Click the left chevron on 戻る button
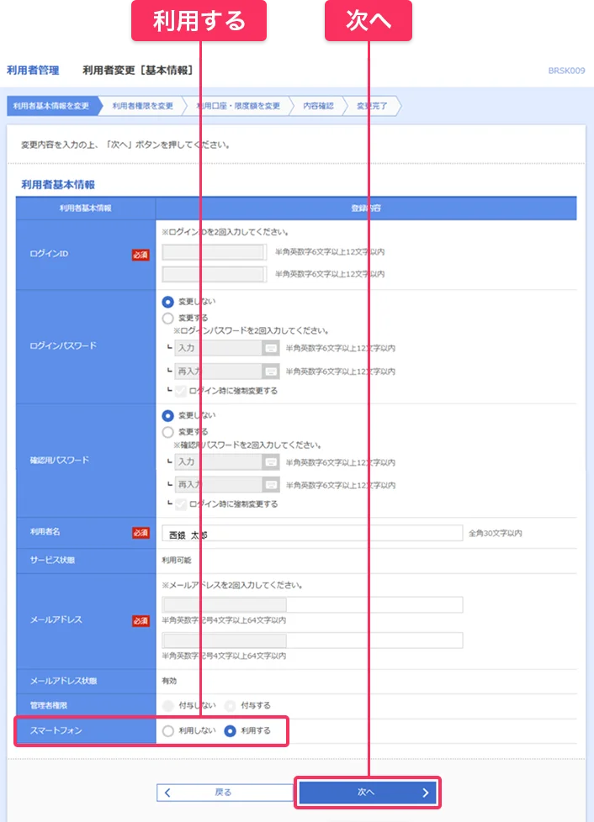Screen dimensions: 594x822 click(x=167, y=793)
